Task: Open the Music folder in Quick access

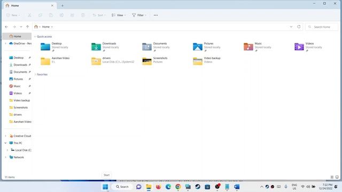Action: pos(258,47)
